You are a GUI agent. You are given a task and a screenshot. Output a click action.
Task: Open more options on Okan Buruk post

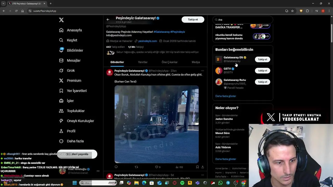coord(203,71)
